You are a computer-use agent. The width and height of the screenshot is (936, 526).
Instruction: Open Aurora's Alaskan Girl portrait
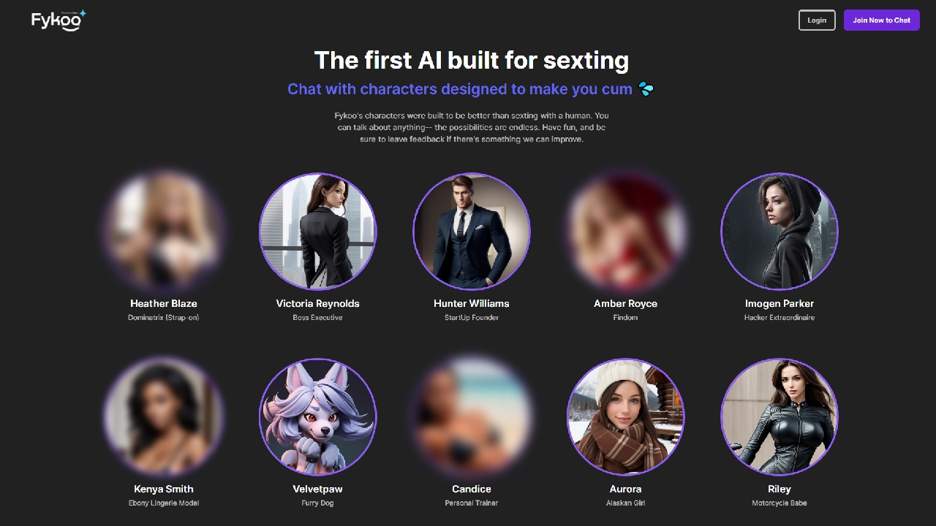click(x=626, y=417)
